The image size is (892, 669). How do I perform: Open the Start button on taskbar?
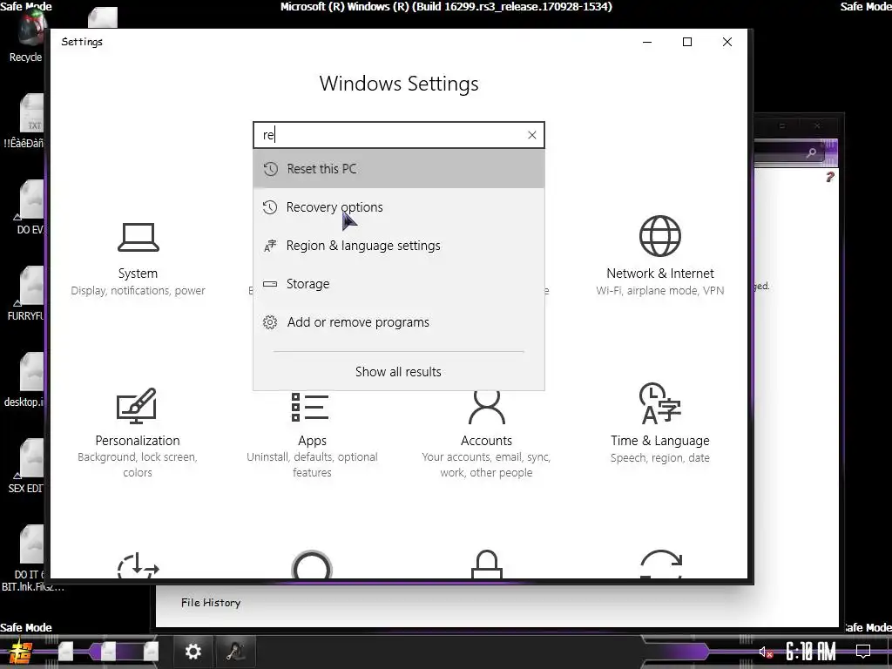coord(22,652)
